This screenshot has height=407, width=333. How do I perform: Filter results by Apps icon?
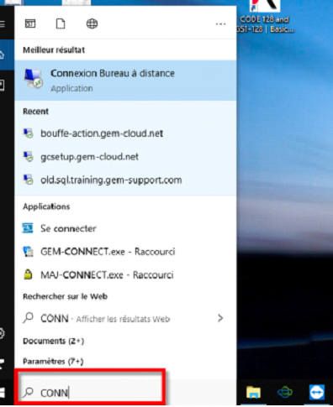[30, 23]
